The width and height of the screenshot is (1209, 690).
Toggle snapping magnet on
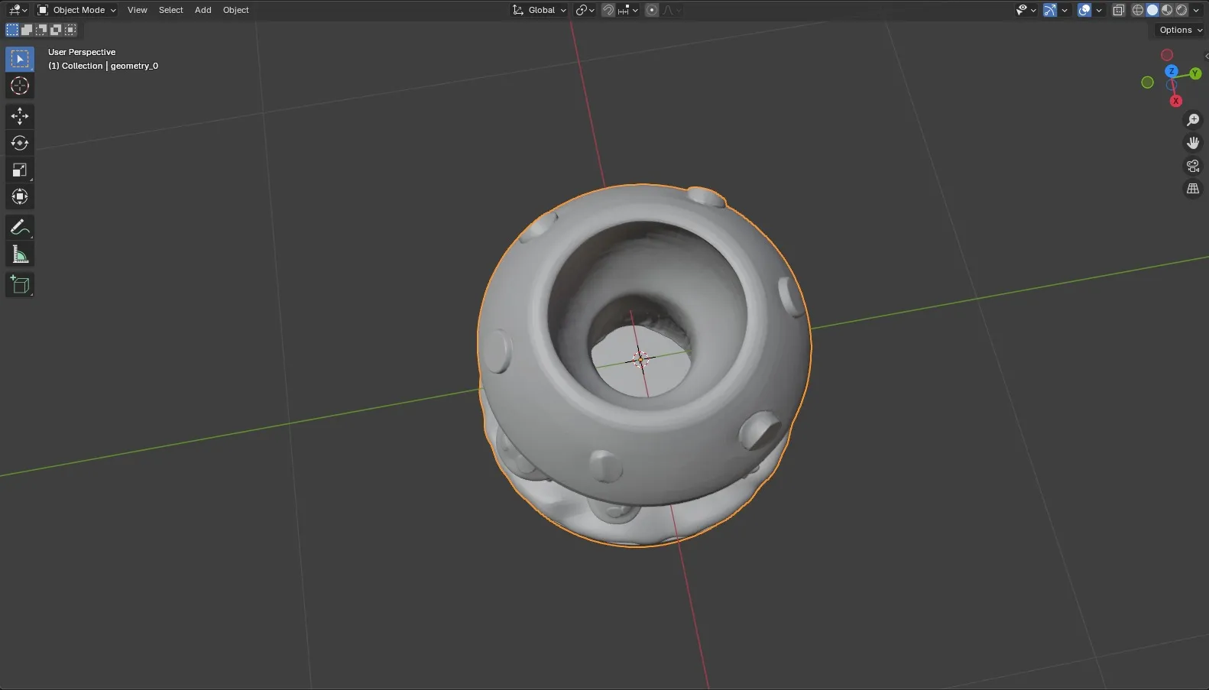[608, 10]
